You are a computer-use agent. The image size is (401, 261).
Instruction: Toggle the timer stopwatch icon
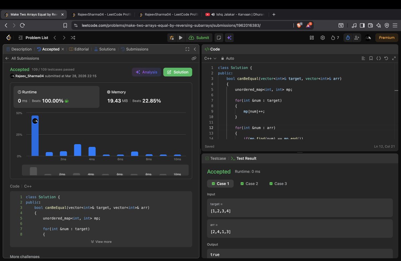click(x=348, y=37)
